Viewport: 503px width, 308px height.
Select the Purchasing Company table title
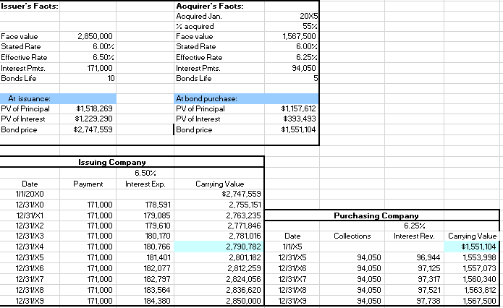(376, 215)
